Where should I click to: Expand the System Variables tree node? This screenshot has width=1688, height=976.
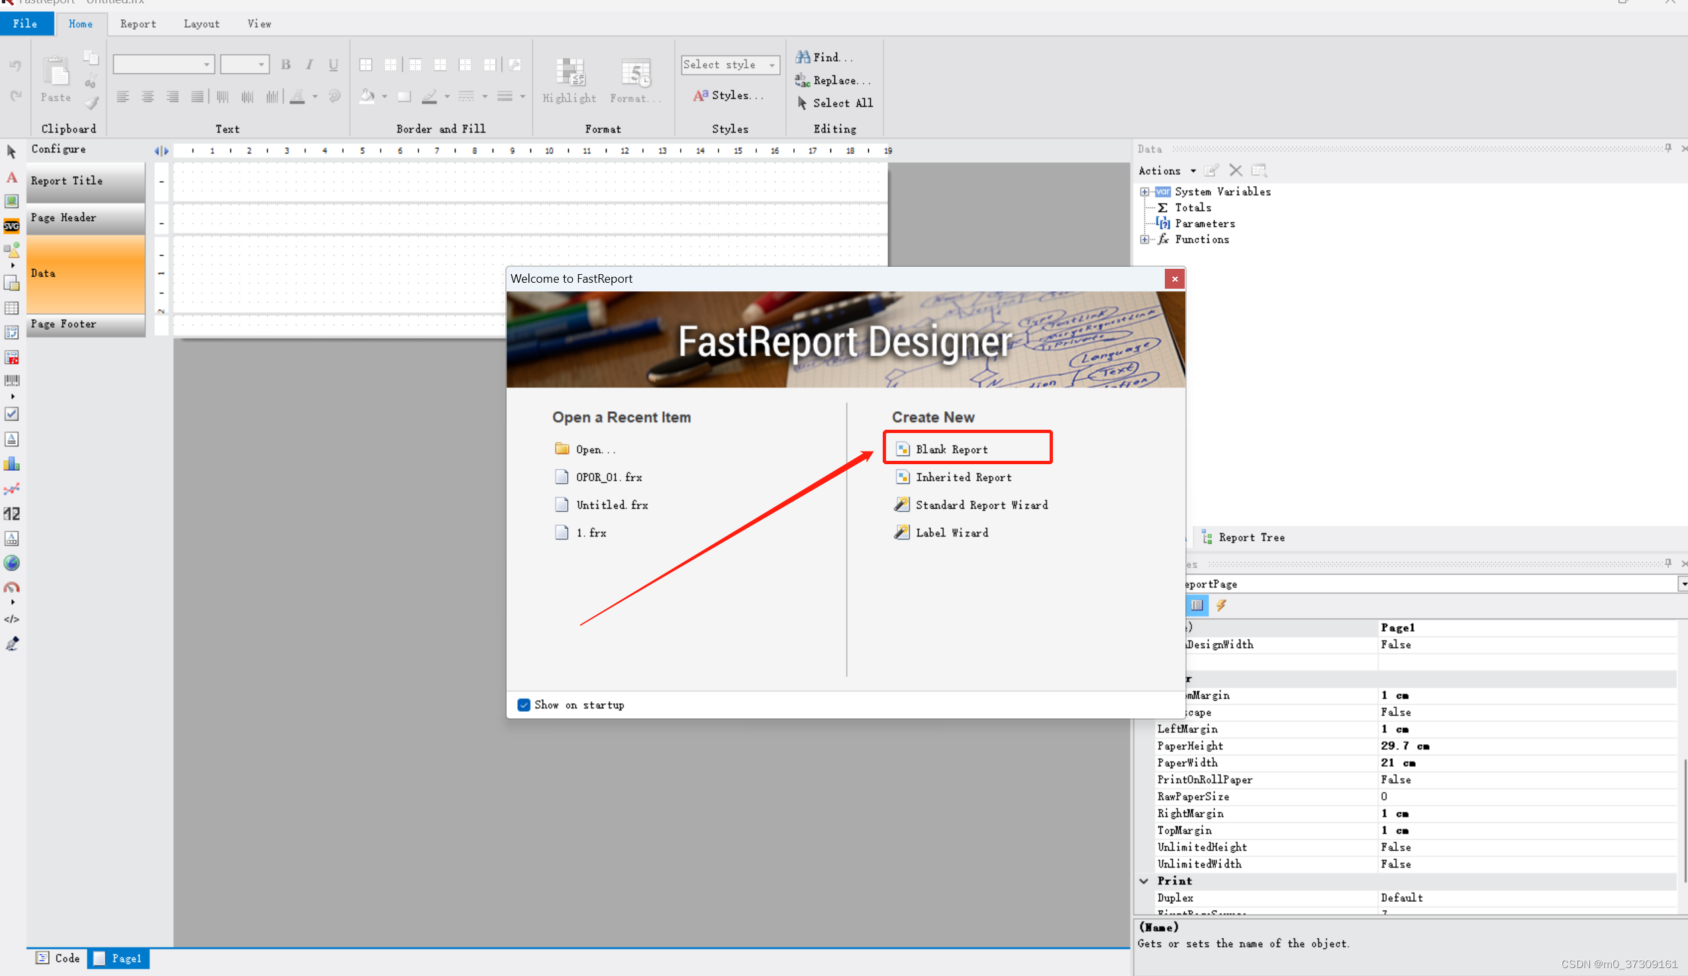coord(1144,191)
